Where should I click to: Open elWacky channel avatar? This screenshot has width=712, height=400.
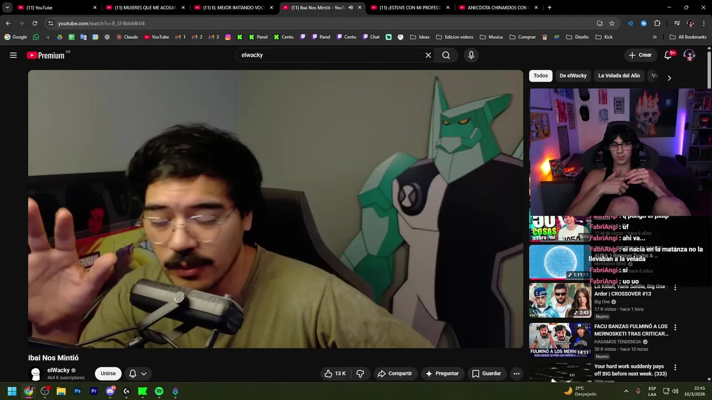coord(36,374)
